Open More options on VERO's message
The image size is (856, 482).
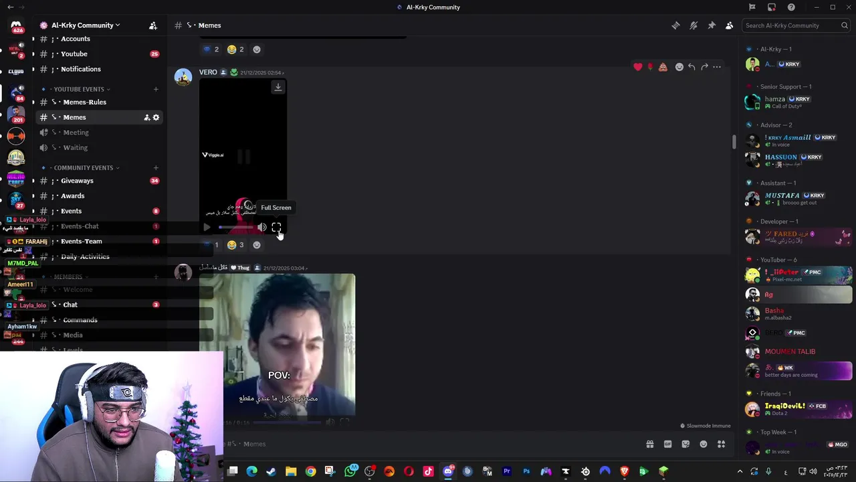click(x=717, y=67)
